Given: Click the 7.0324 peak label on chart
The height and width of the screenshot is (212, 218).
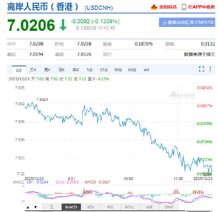Looking at the screenshot, I should 42,100.
